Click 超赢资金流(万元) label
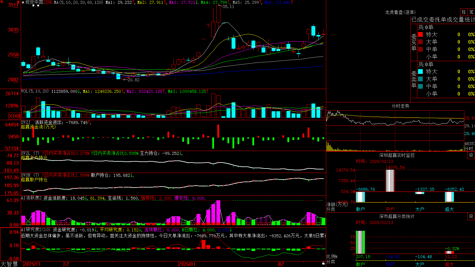This screenshot has width=475, height=267. coord(38,127)
